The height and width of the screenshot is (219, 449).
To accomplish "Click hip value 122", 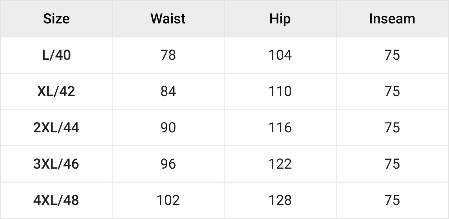I will (x=280, y=164).
